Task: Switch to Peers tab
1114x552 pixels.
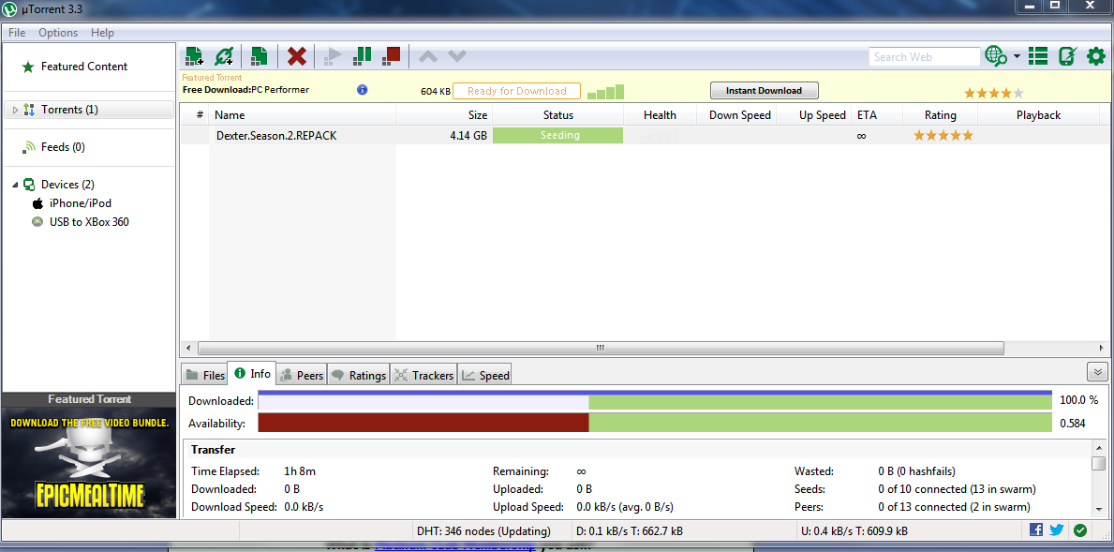Action: pyautogui.click(x=302, y=375)
